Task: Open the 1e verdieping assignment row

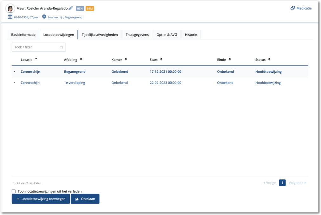Action: click(75, 83)
